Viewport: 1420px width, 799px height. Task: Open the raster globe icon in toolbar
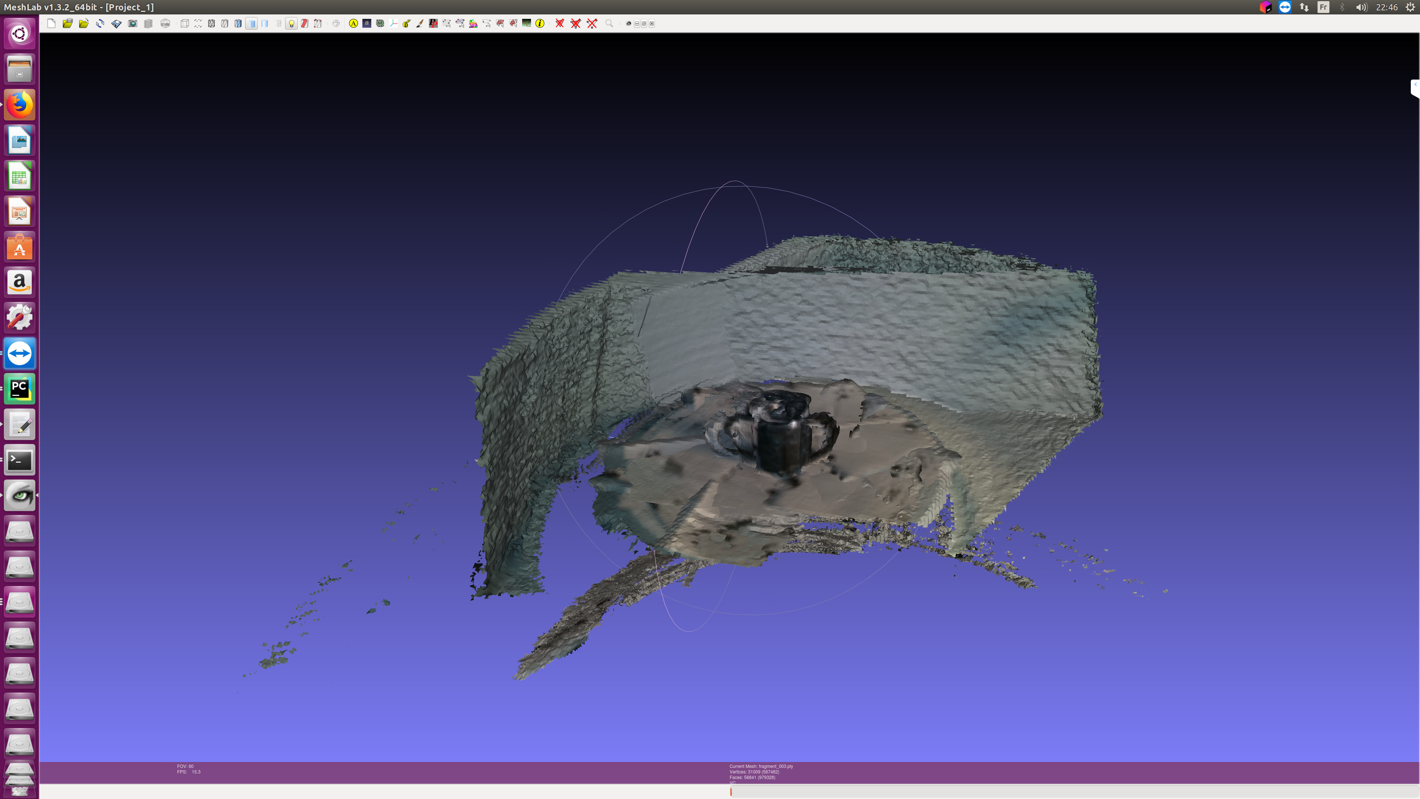[x=165, y=23]
